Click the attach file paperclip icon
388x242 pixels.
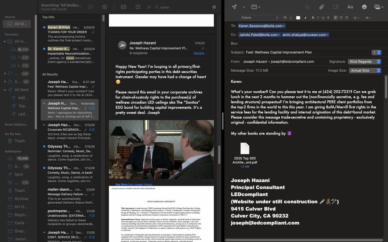321,7
